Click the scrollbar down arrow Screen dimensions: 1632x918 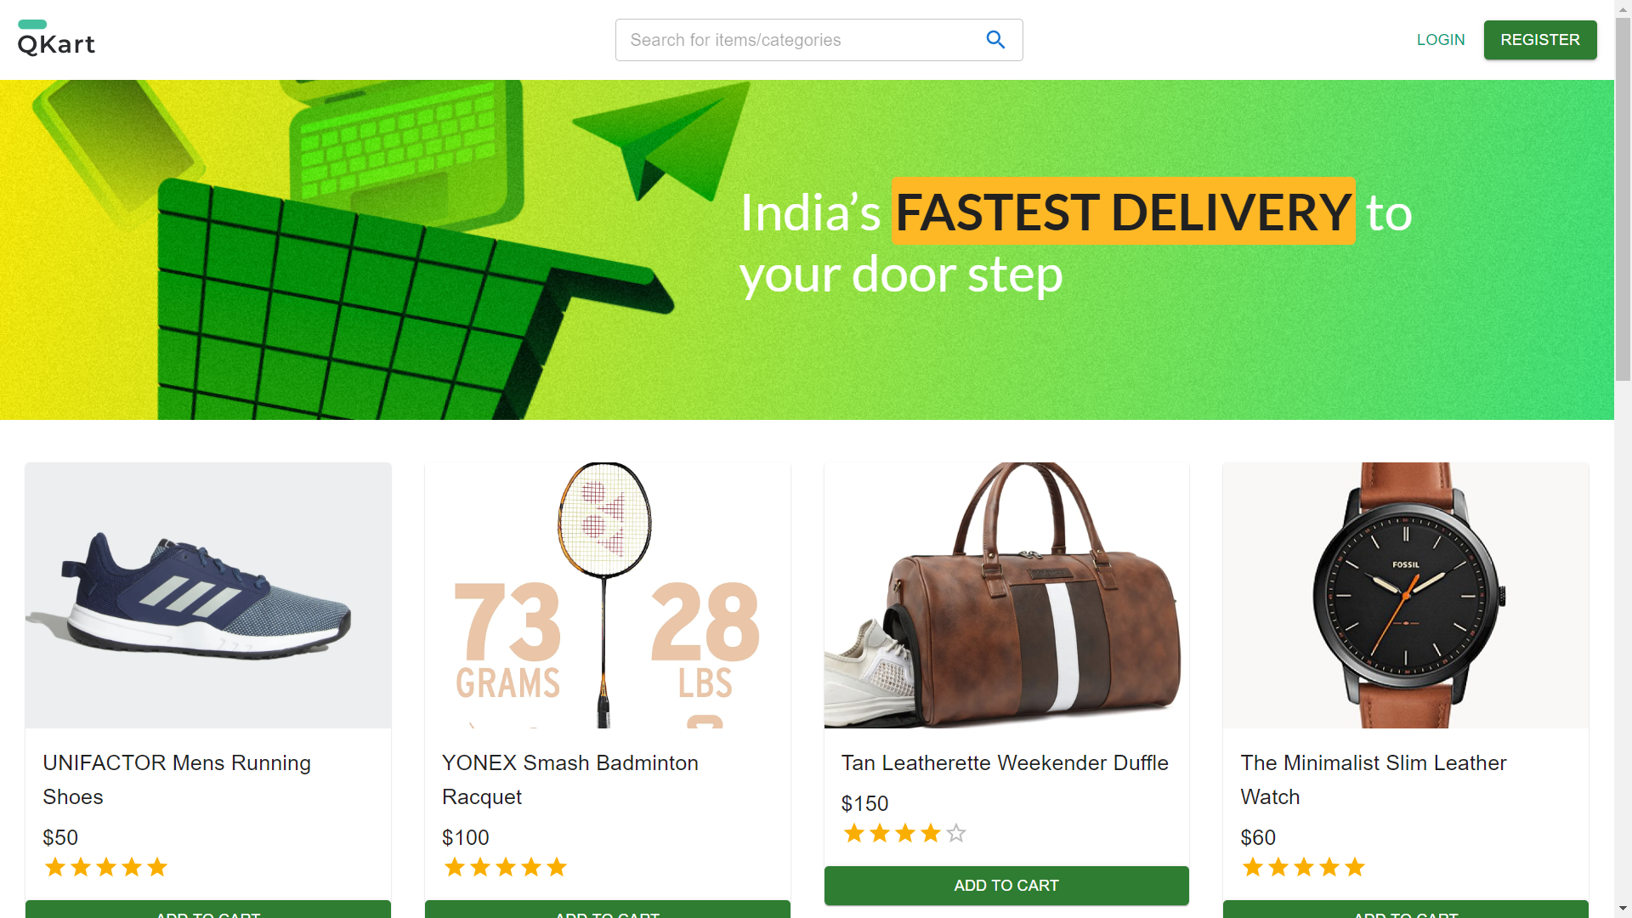coord(1623,909)
